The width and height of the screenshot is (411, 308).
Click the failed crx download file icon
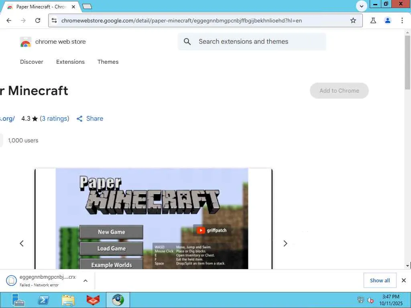(11, 280)
